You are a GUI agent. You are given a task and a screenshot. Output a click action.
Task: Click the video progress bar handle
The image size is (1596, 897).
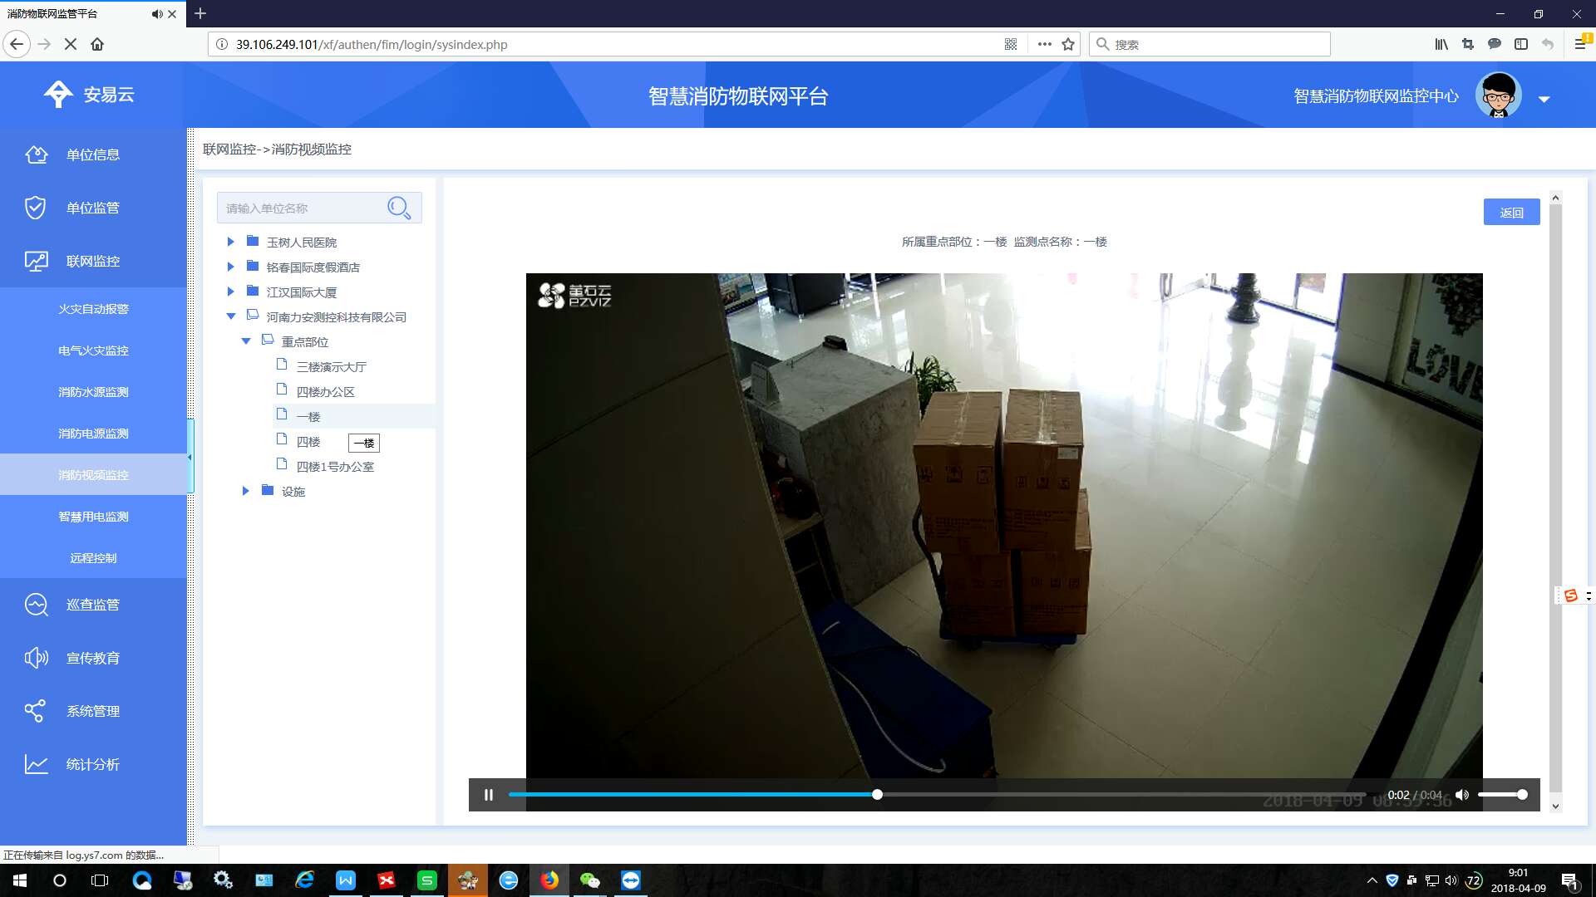point(877,795)
